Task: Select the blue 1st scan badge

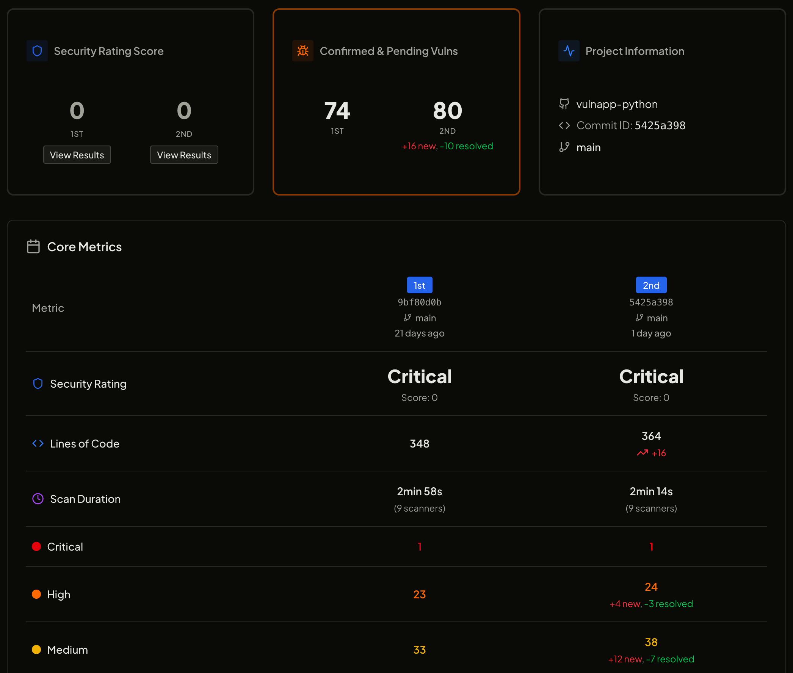Action: point(419,285)
